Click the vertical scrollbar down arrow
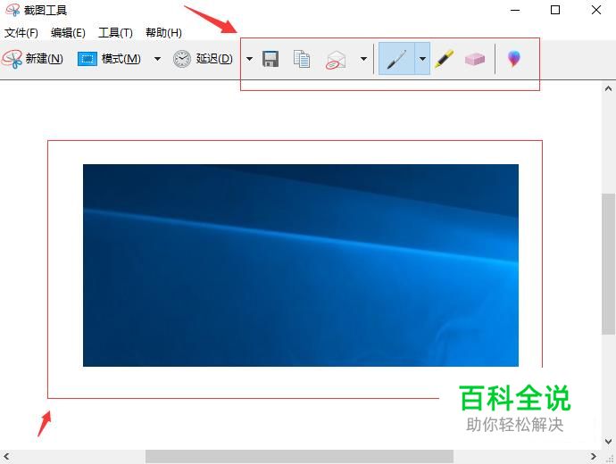Image resolution: width=616 pixels, height=464 pixels. (609, 441)
